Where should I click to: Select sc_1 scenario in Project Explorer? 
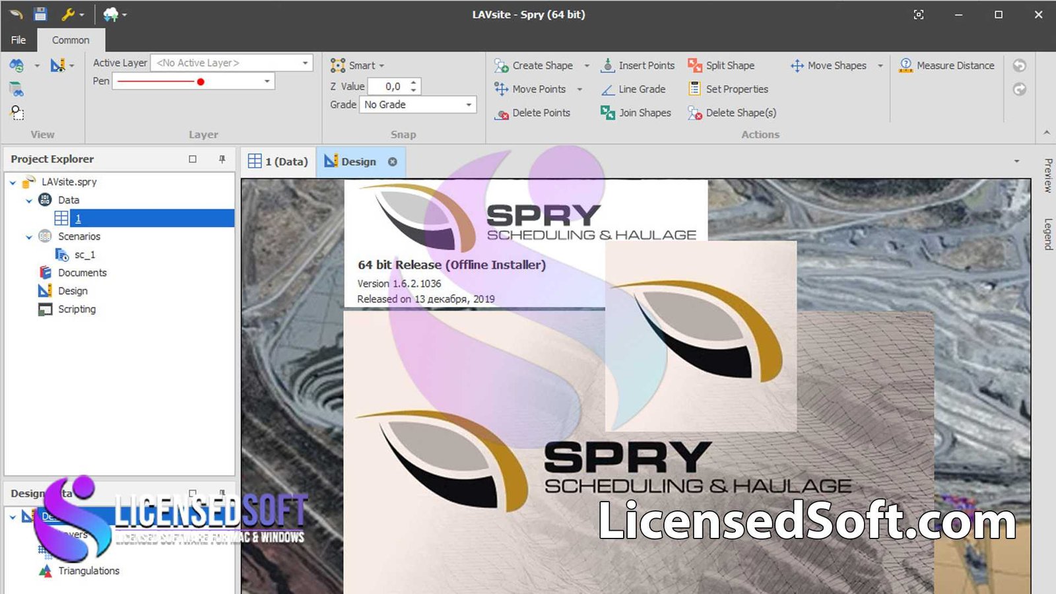(x=84, y=255)
